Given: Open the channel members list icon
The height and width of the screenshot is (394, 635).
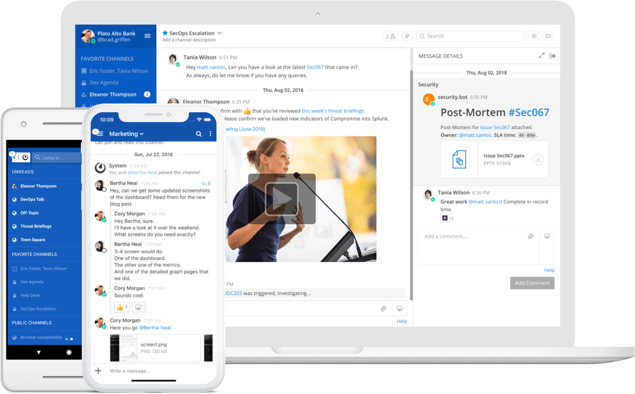Looking at the screenshot, I should point(390,36).
